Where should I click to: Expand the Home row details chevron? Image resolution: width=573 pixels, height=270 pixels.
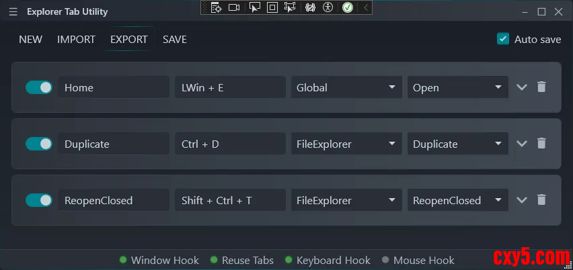522,87
